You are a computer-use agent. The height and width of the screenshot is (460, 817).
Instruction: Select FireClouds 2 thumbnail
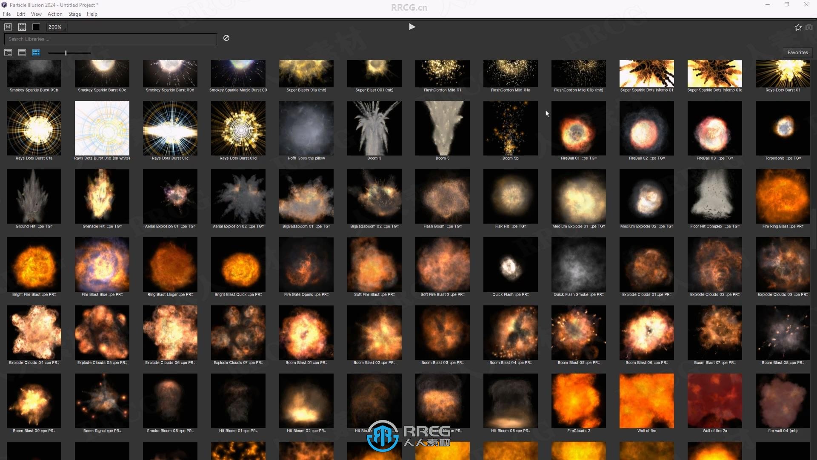click(x=579, y=401)
